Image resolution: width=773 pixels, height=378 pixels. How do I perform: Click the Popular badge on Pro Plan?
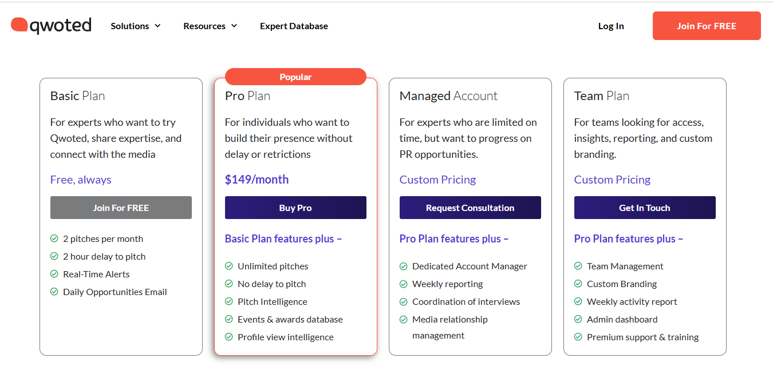(295, 77)
